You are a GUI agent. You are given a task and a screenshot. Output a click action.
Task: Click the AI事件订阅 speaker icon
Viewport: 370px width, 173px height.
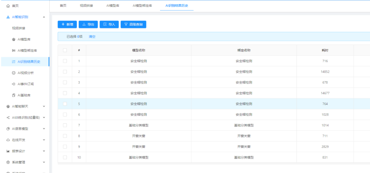click(x=14, y=84)
